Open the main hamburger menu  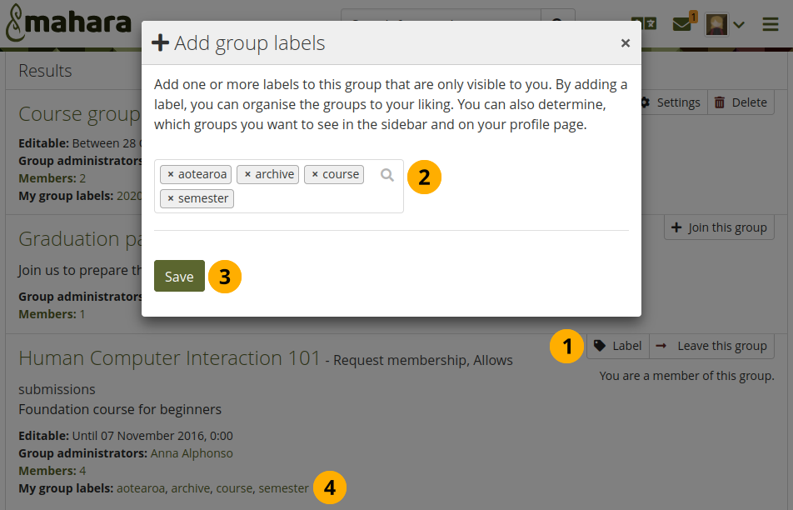771,24
